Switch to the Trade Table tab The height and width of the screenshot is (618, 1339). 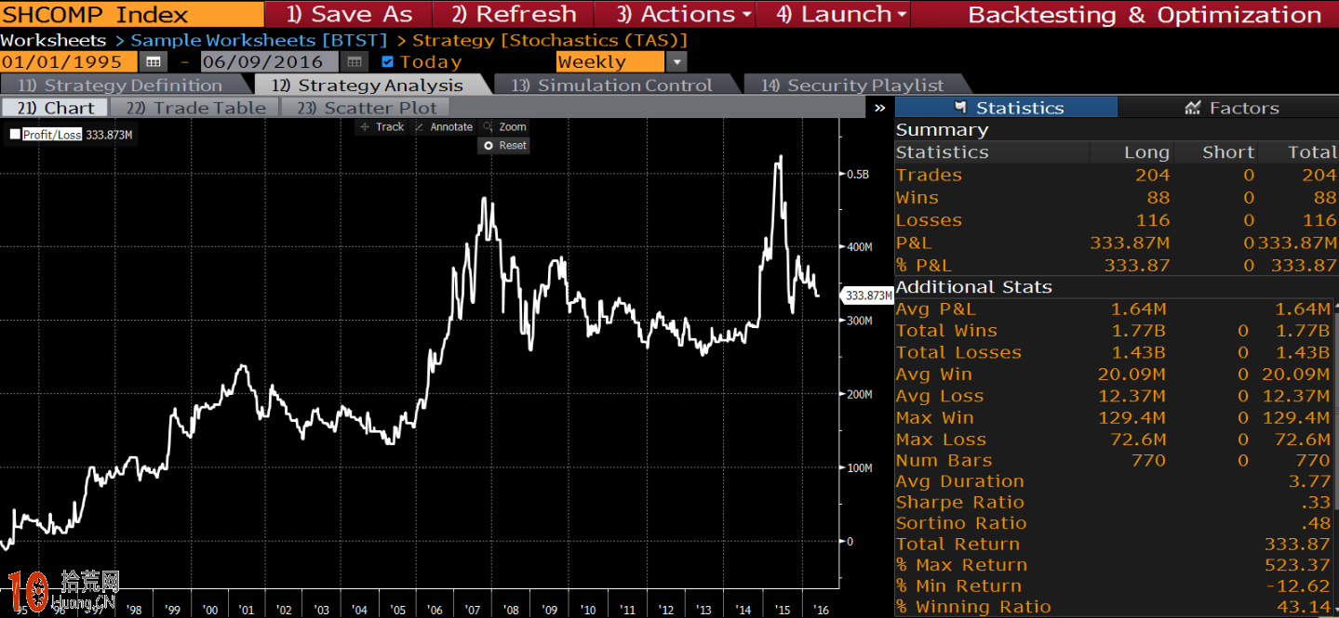(195, 108)
